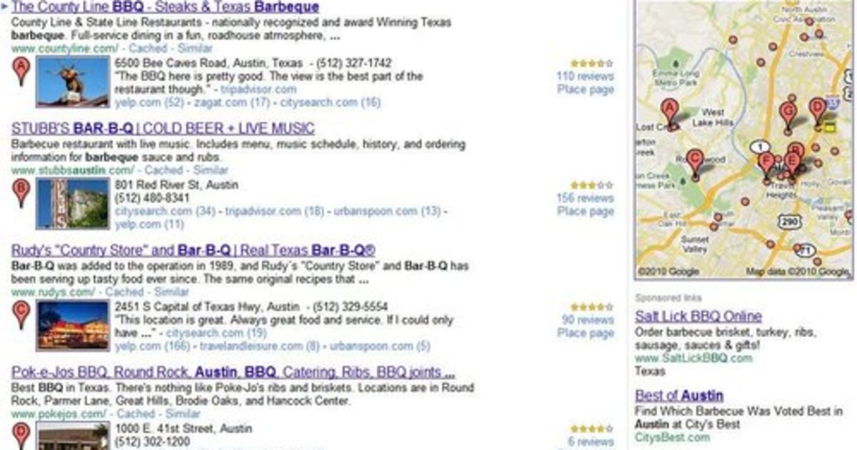The height and width of the screenshot is (450, 857).
Task: Click the www.countyline.com URL
Action: pos(65,49)
